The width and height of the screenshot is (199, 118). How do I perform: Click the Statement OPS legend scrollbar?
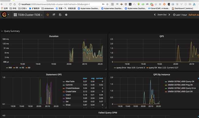click(105, 90)
